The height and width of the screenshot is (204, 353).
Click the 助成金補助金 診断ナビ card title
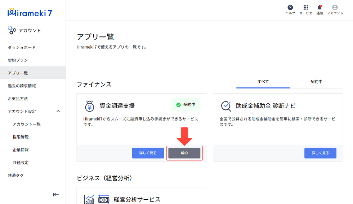(266, 106)
